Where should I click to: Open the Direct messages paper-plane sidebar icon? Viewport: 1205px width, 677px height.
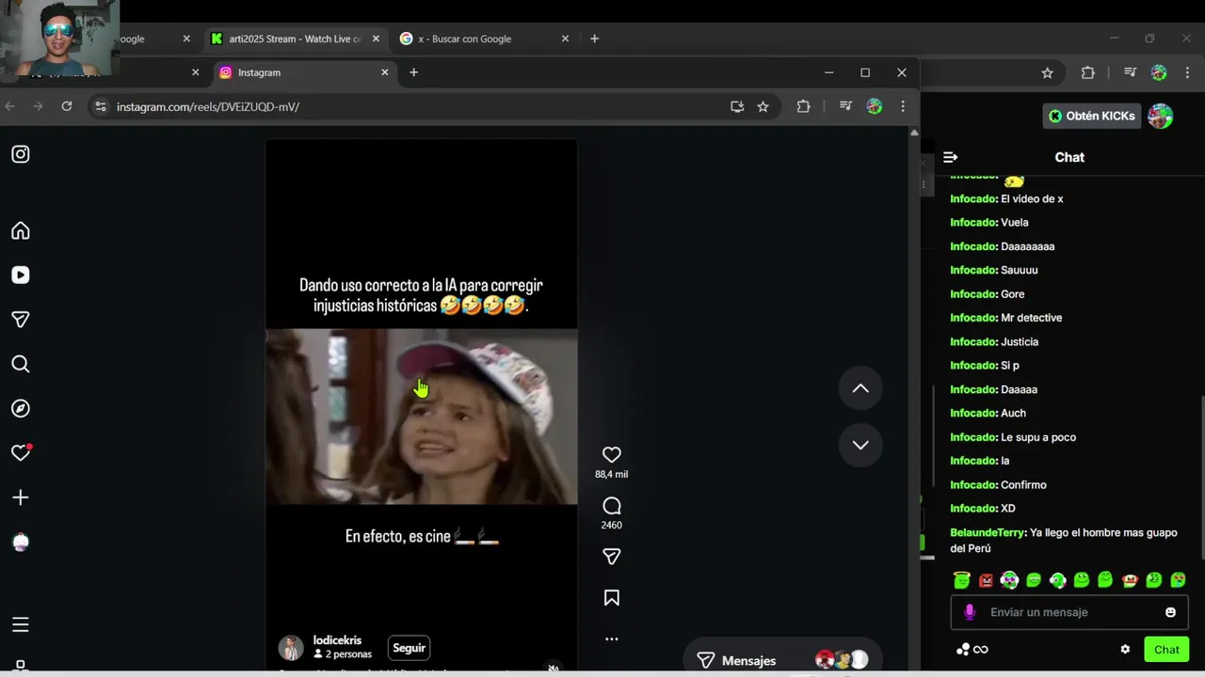coord(21,320)
